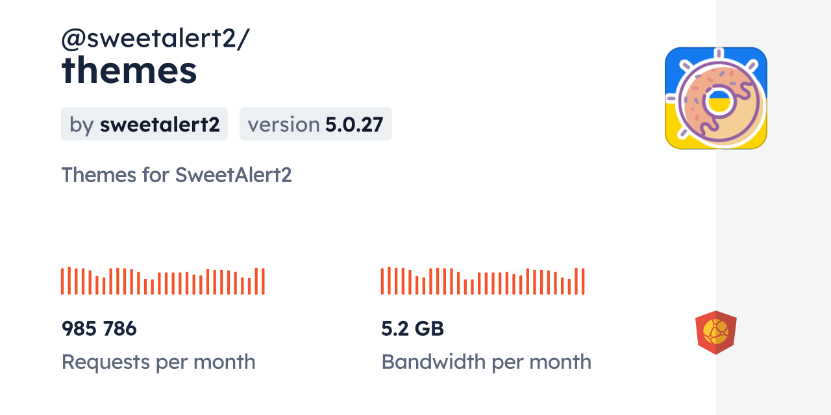
Task: Click first bar of the bandwidth chart
Action: [382, 281]
